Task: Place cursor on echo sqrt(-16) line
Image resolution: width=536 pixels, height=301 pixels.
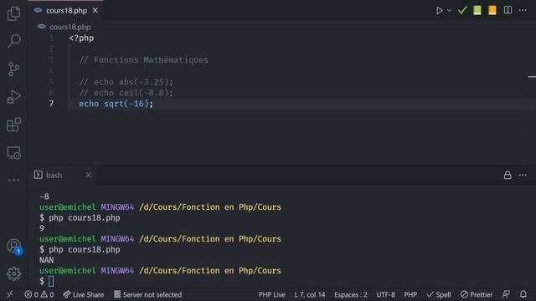Action: point(116,104)
